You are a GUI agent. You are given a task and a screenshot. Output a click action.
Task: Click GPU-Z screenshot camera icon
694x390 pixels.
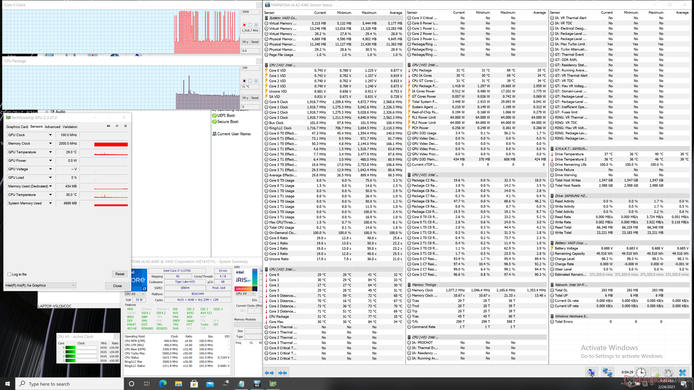[x=108, y=126]
